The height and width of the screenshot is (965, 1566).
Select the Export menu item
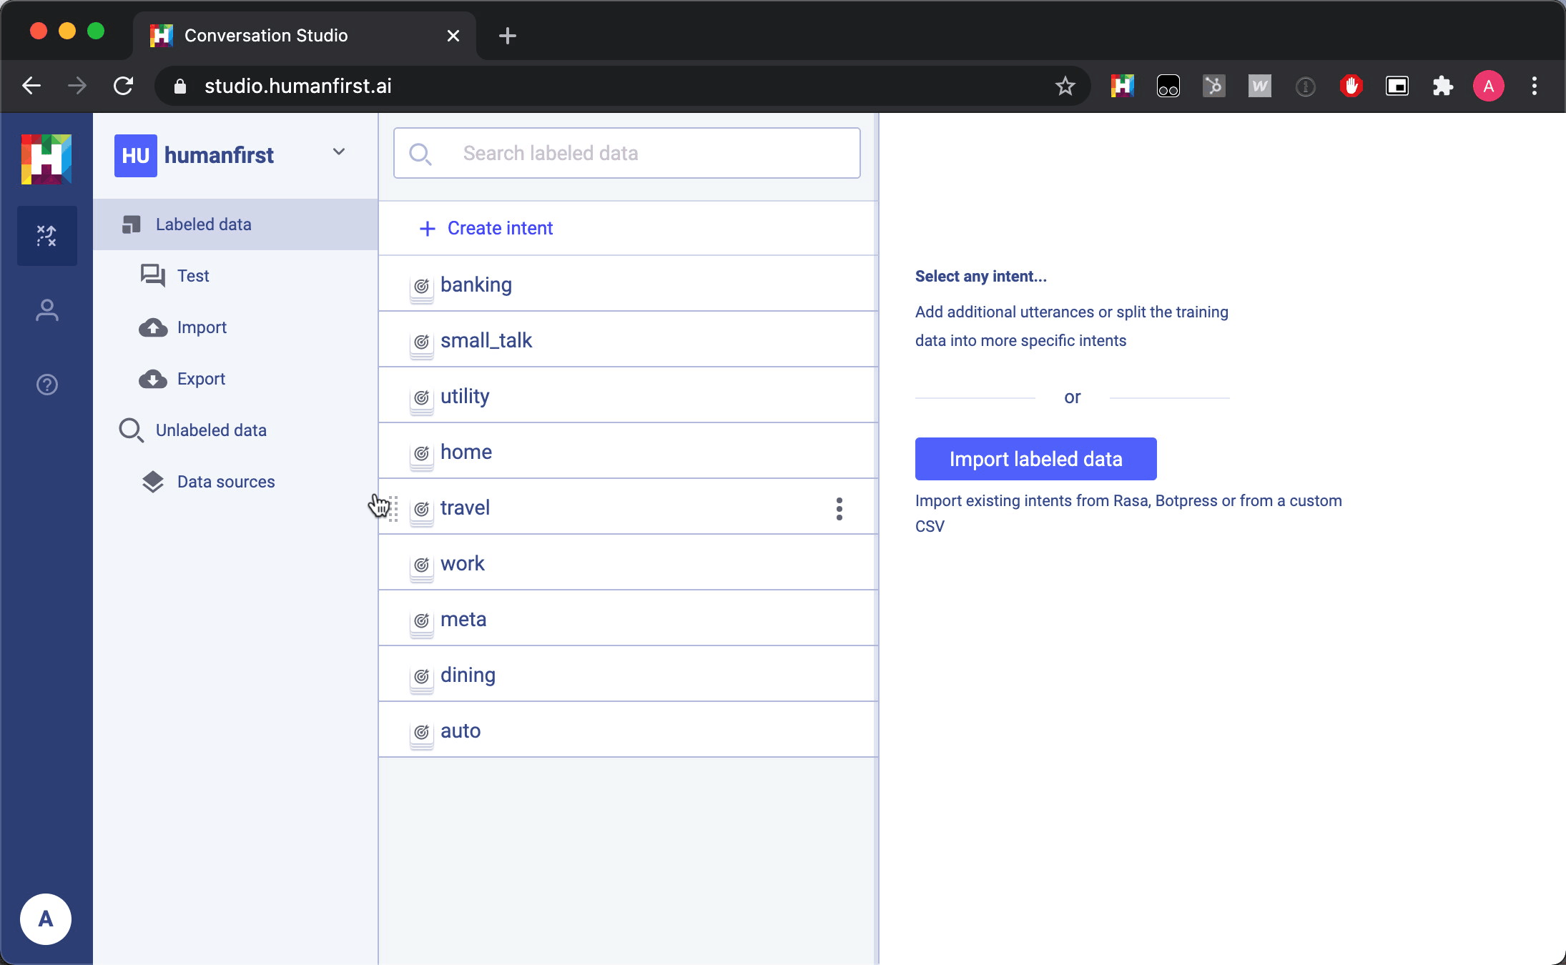click(x=200, y=379)
